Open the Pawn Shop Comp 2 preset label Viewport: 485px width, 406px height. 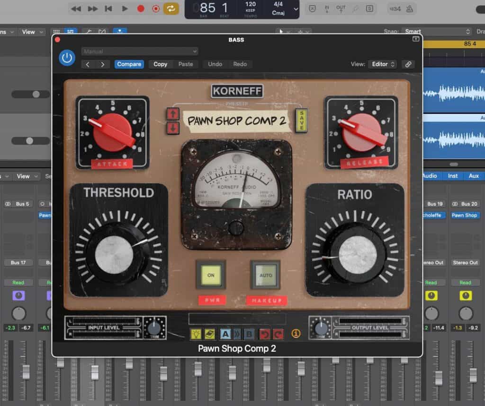(237, 121)
